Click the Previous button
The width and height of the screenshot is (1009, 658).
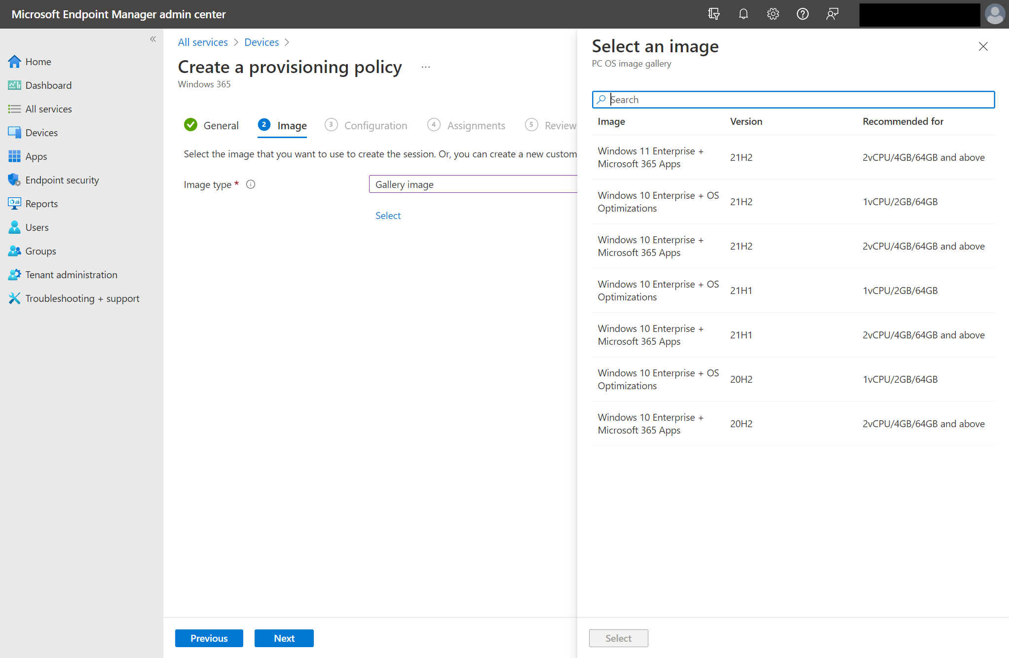pos(209,638)
